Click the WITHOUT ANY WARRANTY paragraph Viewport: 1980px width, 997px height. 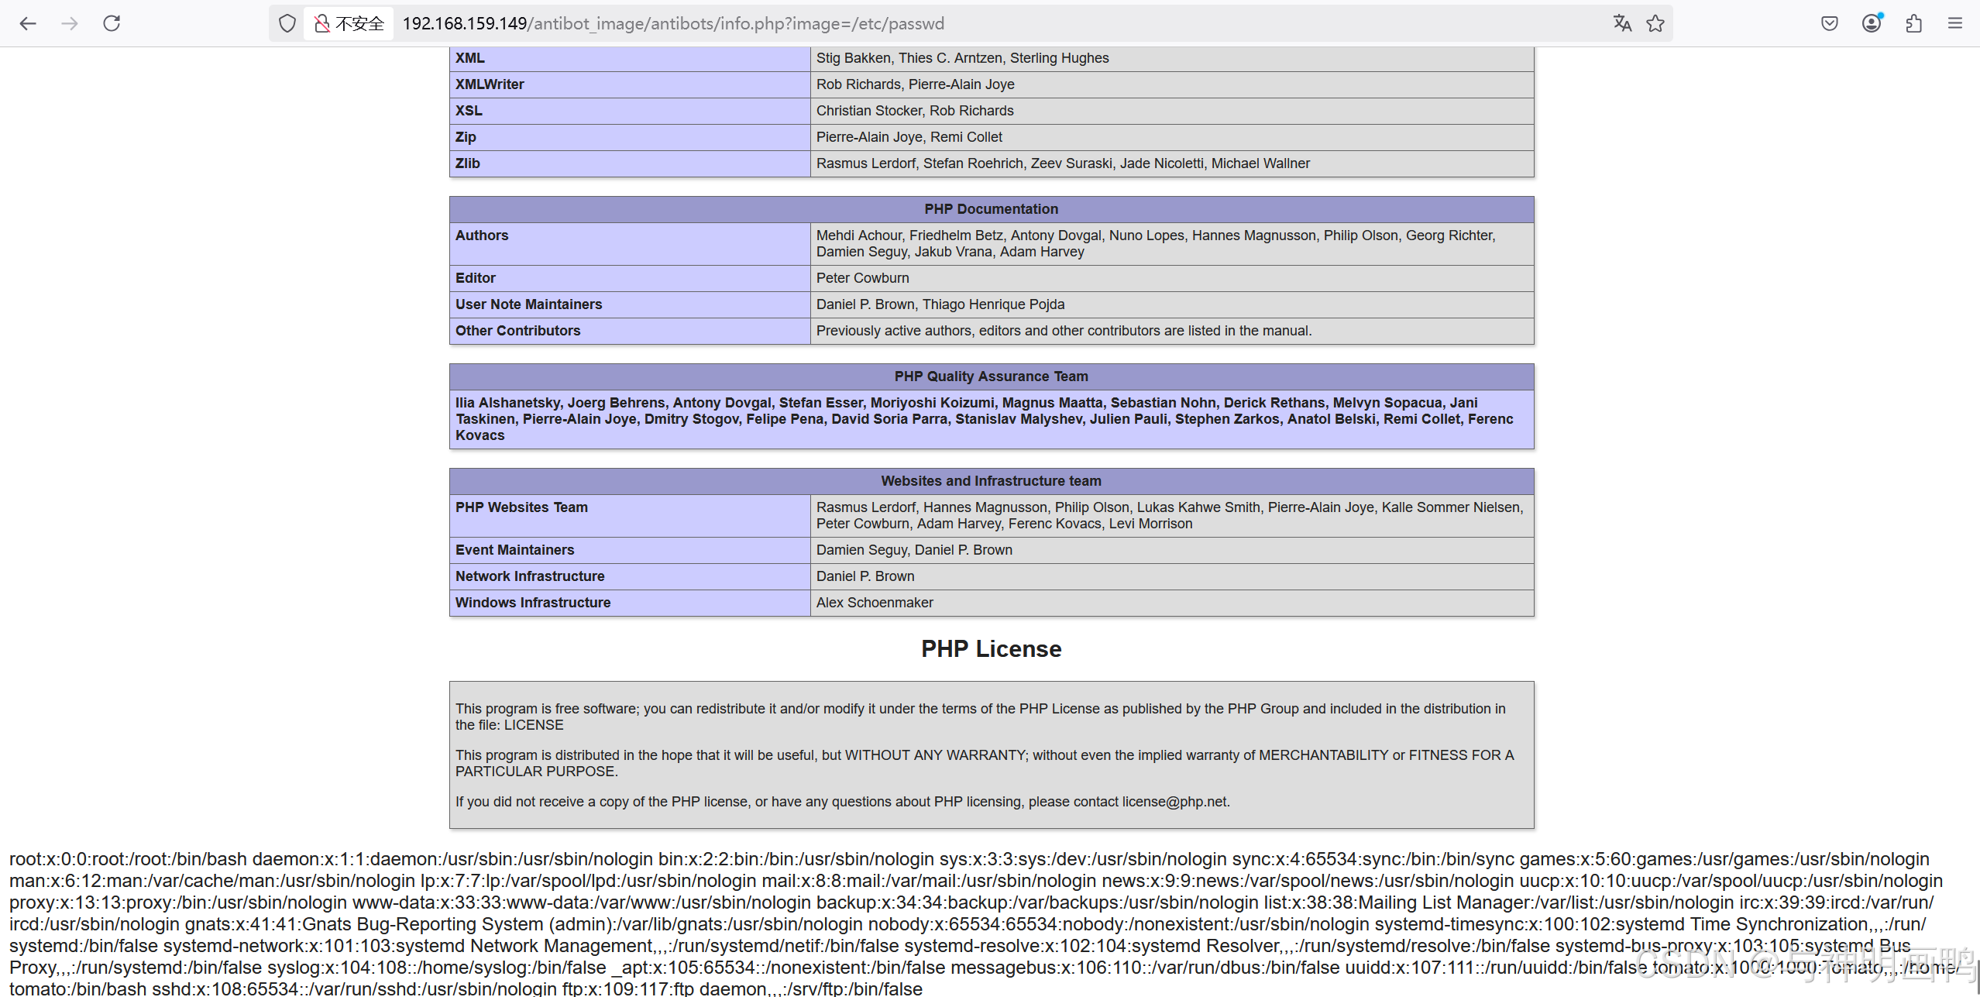(x=985, y=763)
